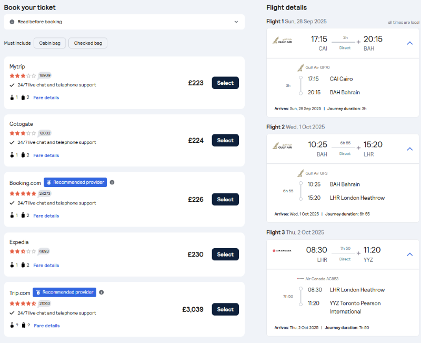Viewport: 421px width, 343px height.
Task: Select the Mytrip £223 ticket
Action: point(225,83)
